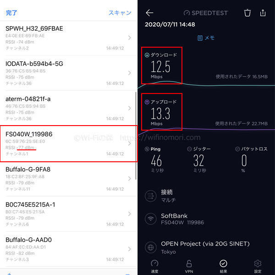Select the 結果 results tab

223,266
